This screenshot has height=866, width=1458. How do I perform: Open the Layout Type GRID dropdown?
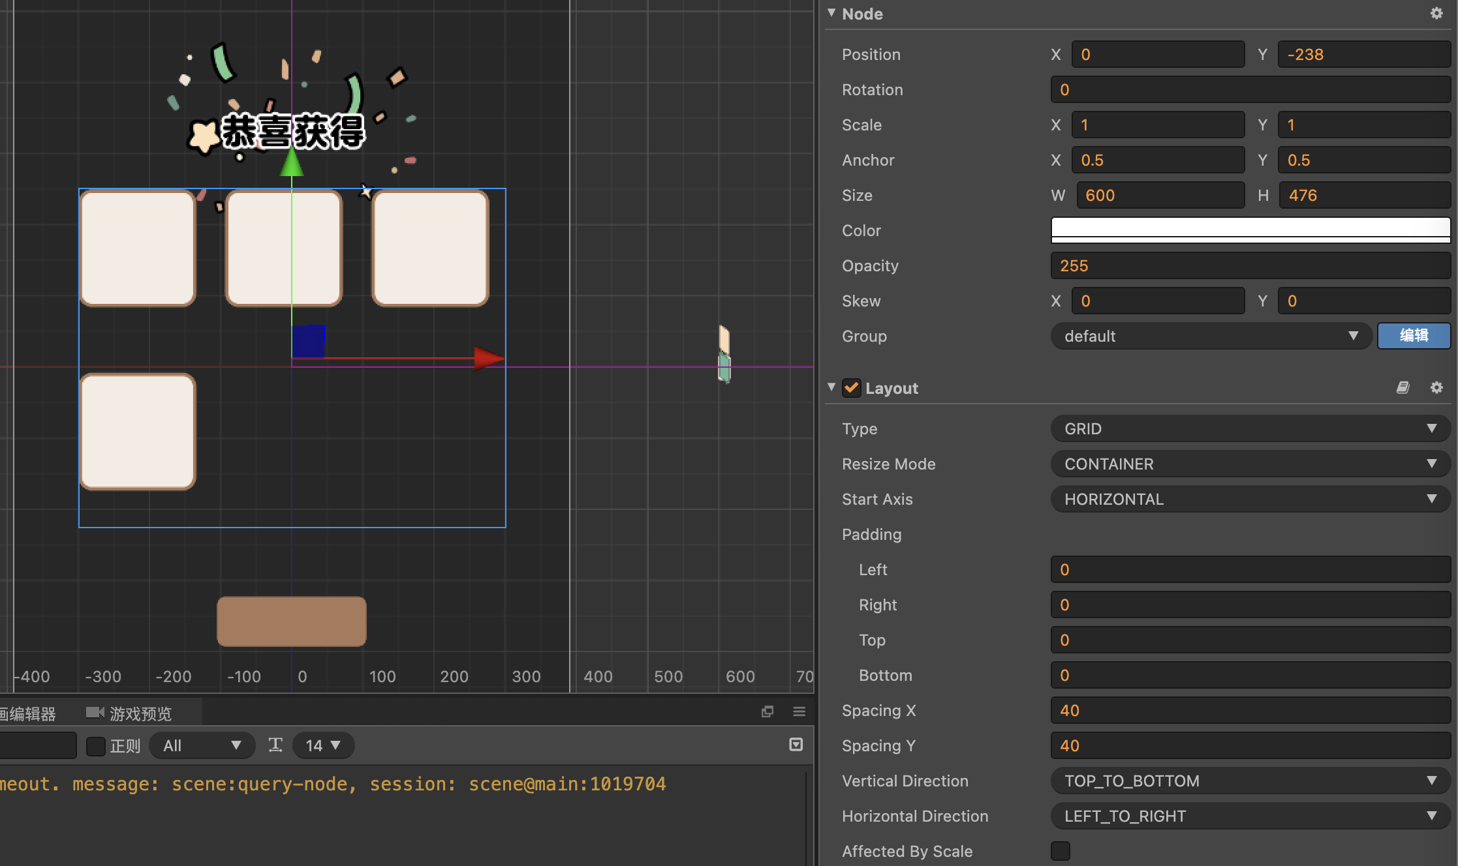1249,429
